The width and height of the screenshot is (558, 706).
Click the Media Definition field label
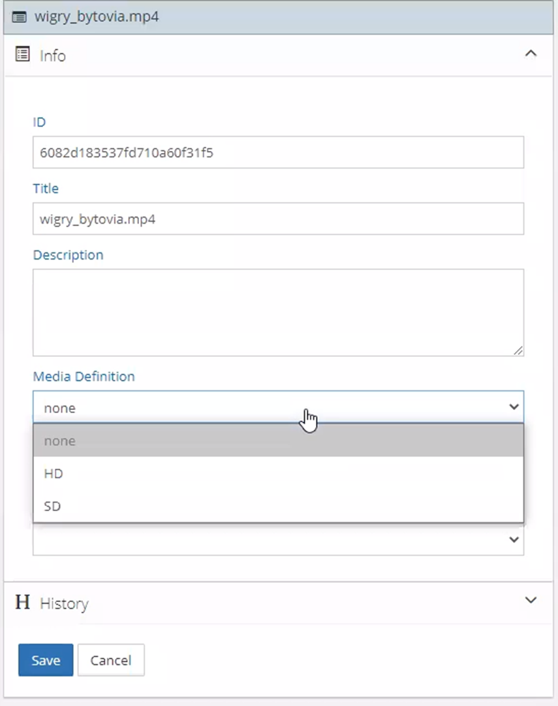click(84, 377)
